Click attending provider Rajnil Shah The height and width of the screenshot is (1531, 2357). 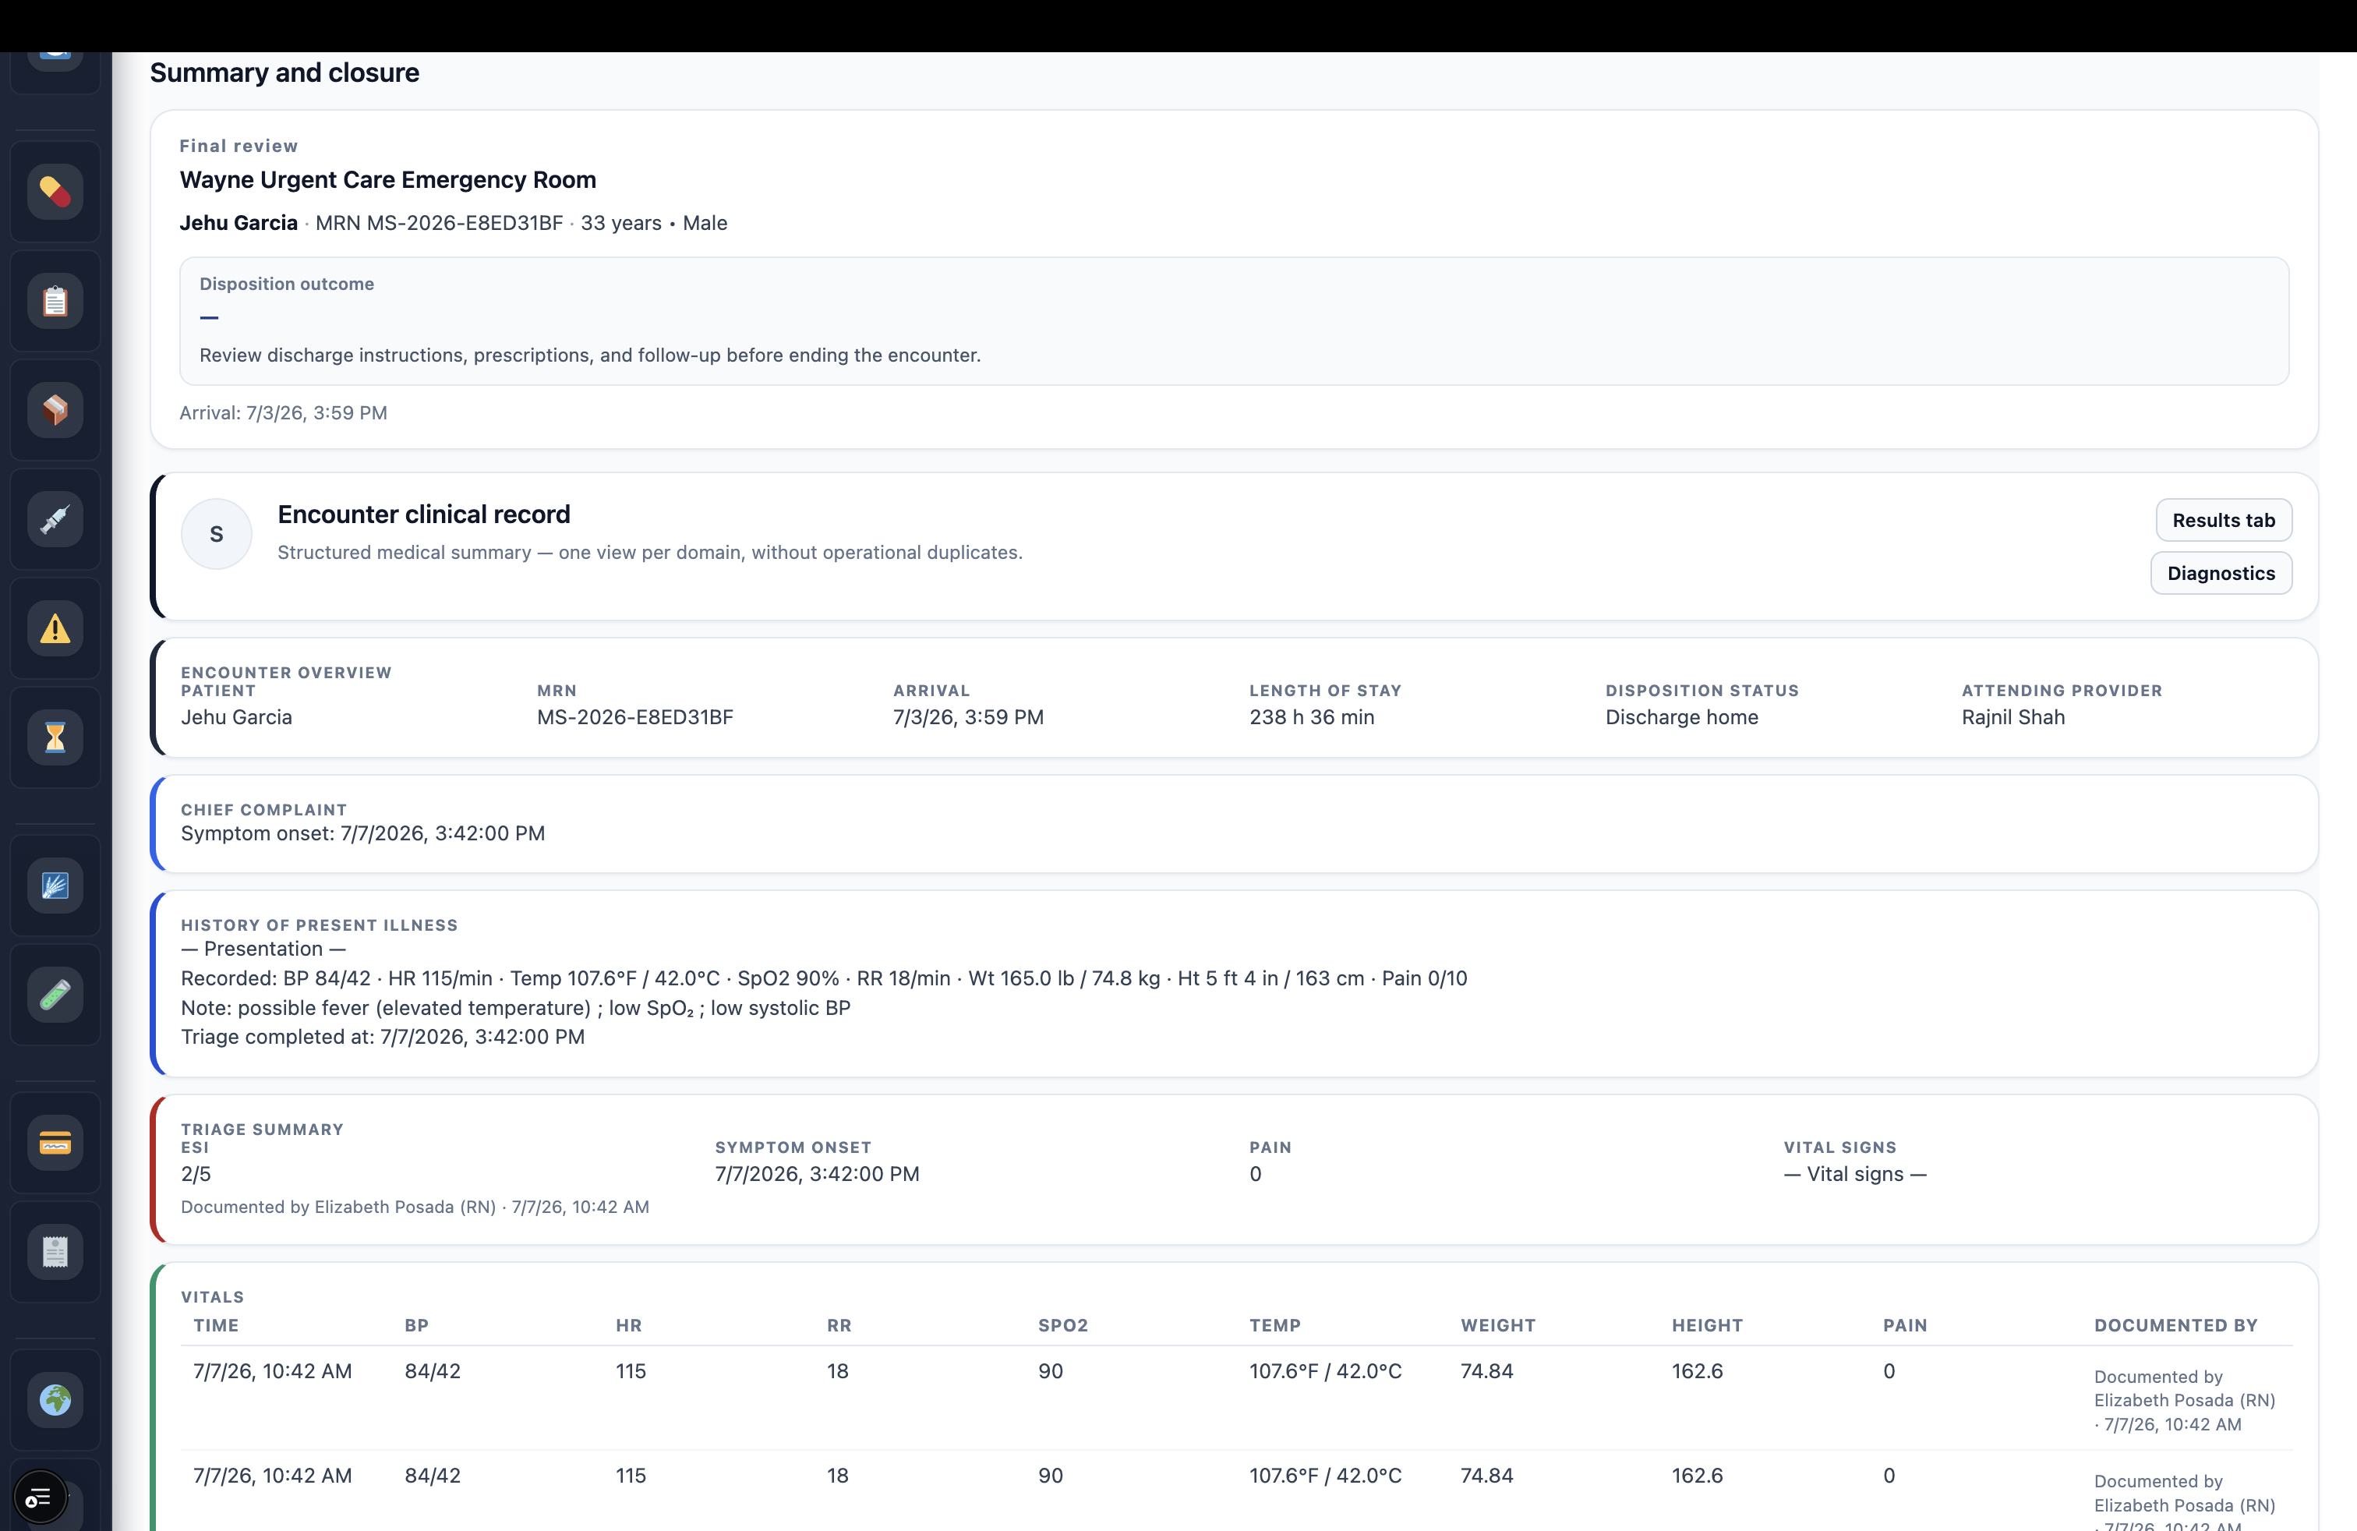pos(2013,717)
